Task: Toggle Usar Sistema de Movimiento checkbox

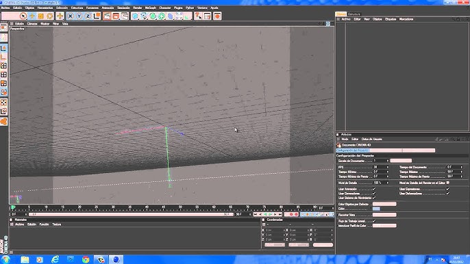Action: pos(374,198)
